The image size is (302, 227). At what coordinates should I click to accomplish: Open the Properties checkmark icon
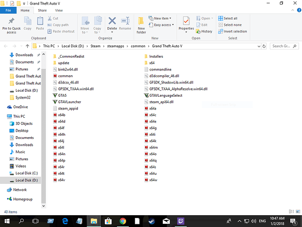[x=186, y=21]
